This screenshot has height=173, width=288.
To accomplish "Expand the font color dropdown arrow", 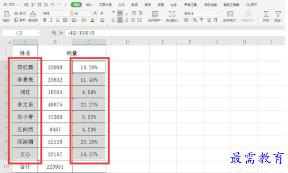I will pyautogui.click(x=96, y=20).
